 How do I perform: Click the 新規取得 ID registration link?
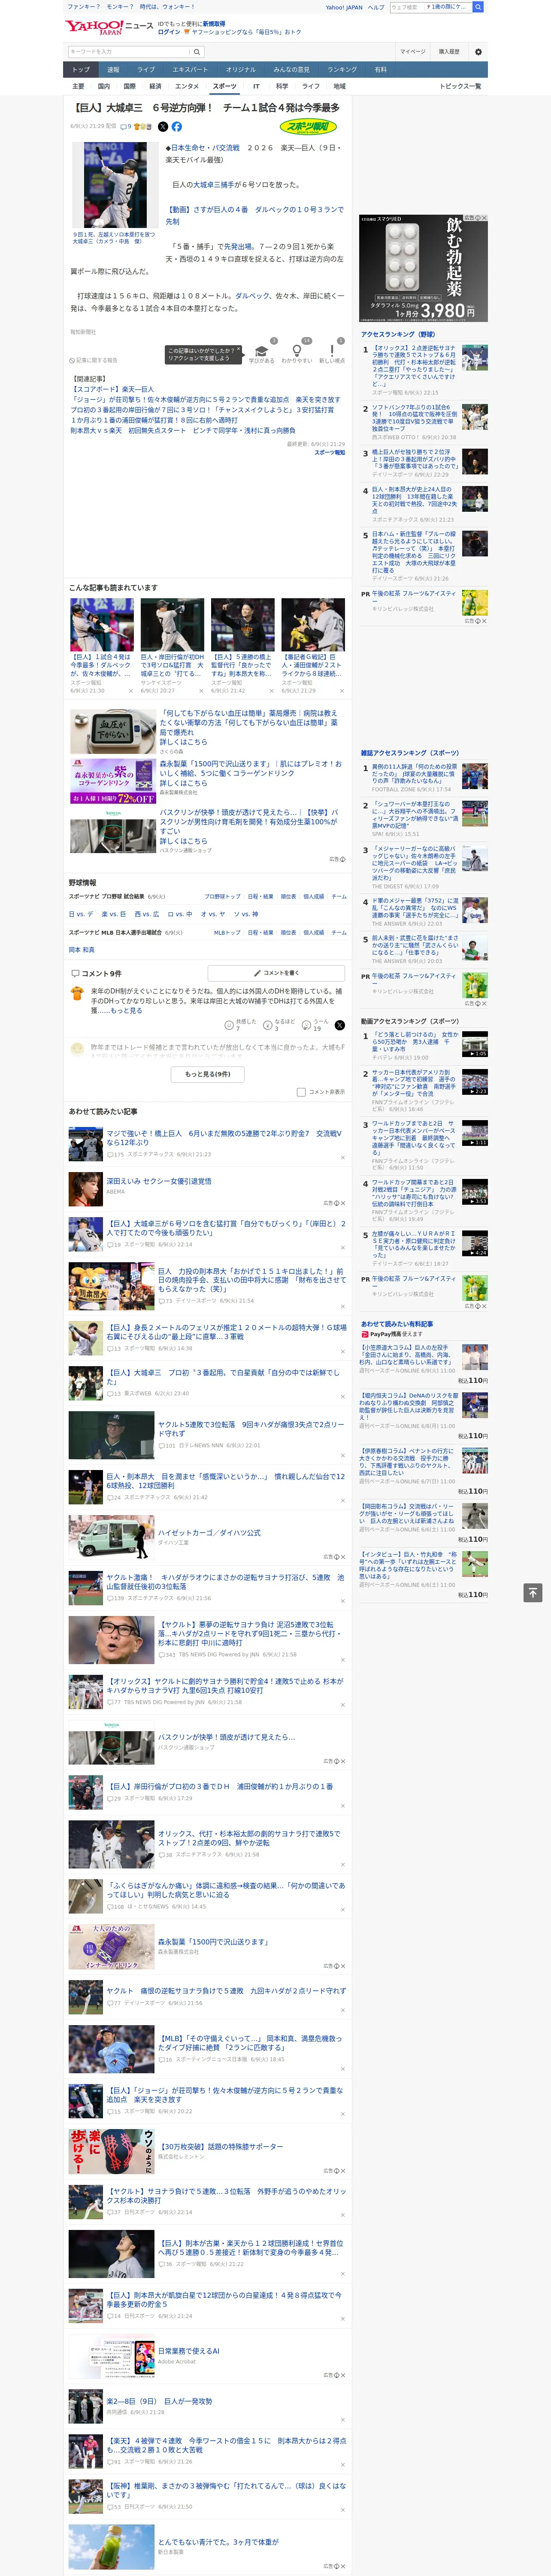[x=214, y=23]
